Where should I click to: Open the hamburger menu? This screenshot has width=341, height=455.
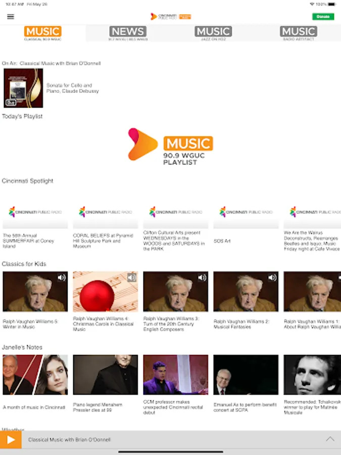[11, 17]
